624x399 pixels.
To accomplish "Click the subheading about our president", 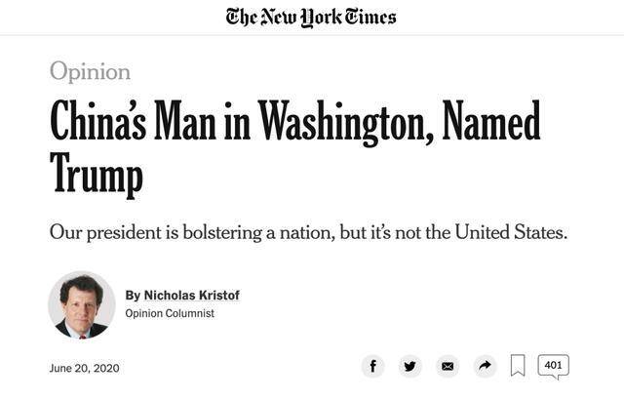I will [x=308, y=234].
